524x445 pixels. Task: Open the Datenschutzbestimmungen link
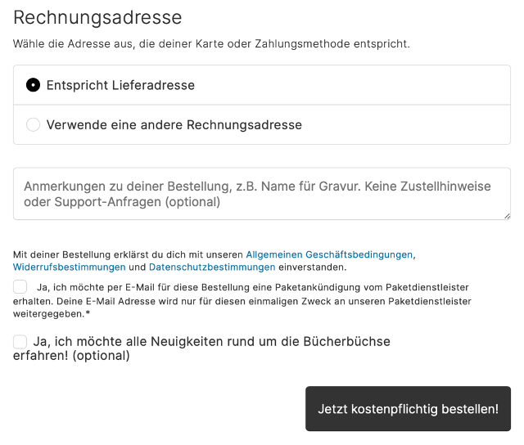point(212,267)
